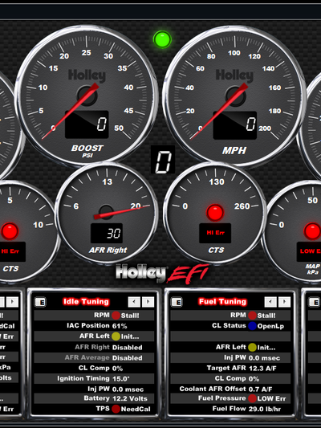This screenshot has width=321, height=428.
Task: Select Stall! RPM value in Idle Tuning
Action: pos(130,316)
